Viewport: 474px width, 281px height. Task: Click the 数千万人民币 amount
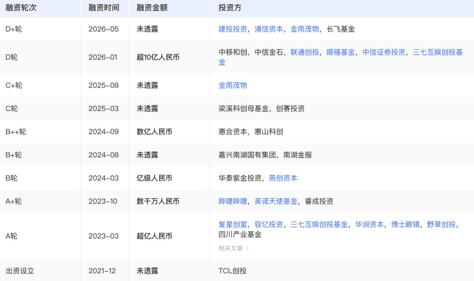[158, 201]
